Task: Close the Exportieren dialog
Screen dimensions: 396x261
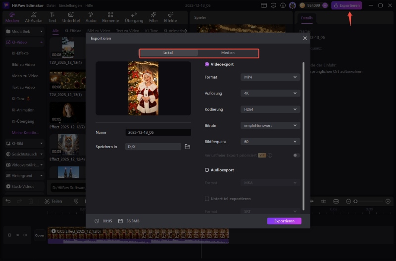Action: coord(305,38)
